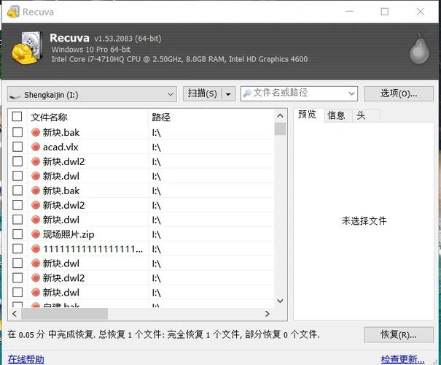Check the box for acad.vlx

[17, 147]
